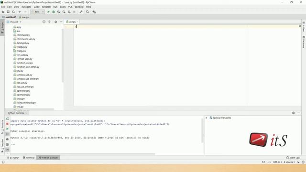The image size is (306, 172).
Task: Click the Synchronize toolbar icon
Action: (x=13, y=12)
